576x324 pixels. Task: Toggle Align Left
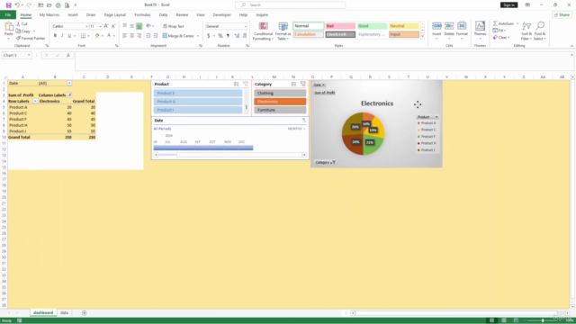[x=125, y=36]
